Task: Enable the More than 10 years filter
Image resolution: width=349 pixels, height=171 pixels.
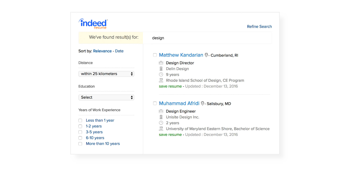Action: click(x=80, y=144)
